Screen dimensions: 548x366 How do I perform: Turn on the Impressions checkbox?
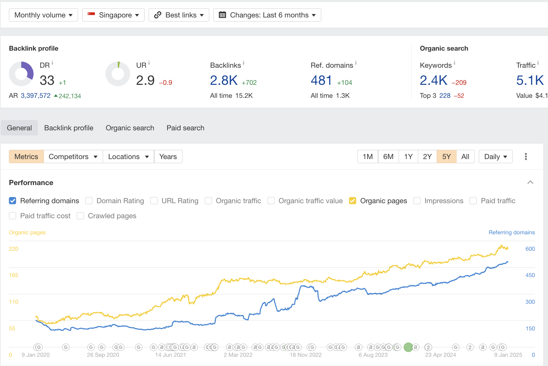coord(417,201)
